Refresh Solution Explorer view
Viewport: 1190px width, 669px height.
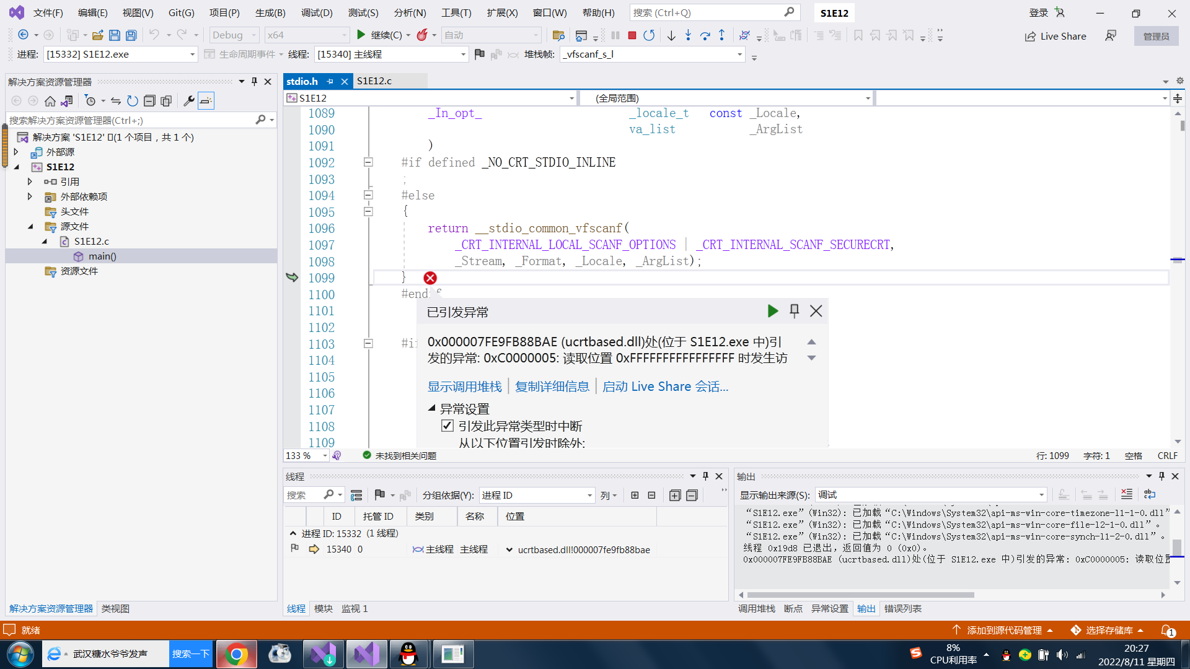(x=133, y=101)
